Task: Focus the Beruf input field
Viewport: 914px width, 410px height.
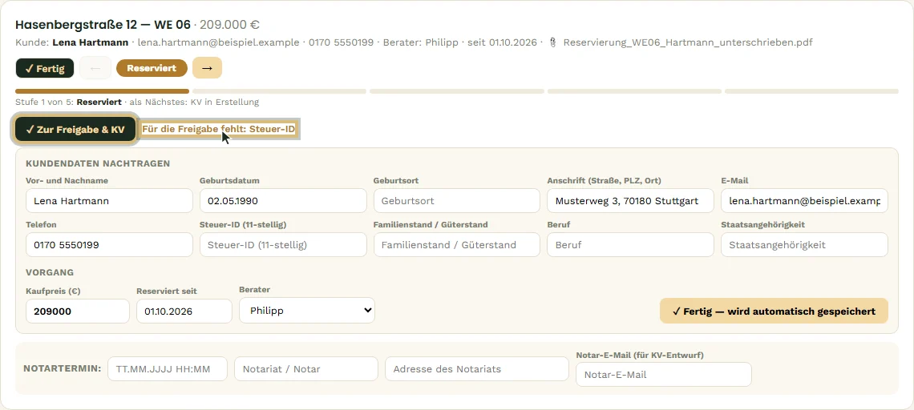Action: [x=630, y=245]
